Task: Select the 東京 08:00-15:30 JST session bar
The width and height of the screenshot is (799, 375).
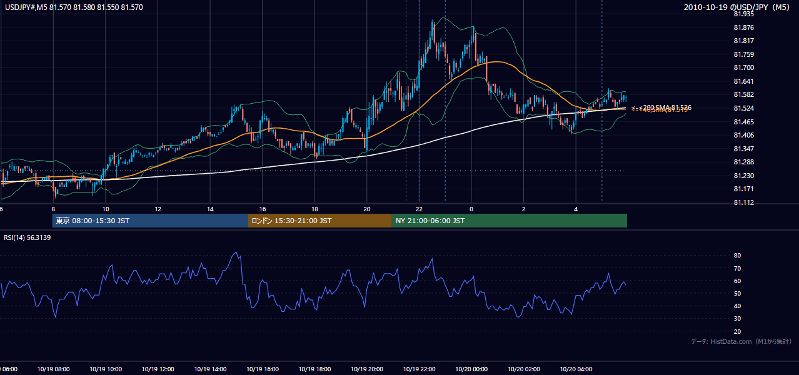Action: pyautogui.click(x=150, y=221)
